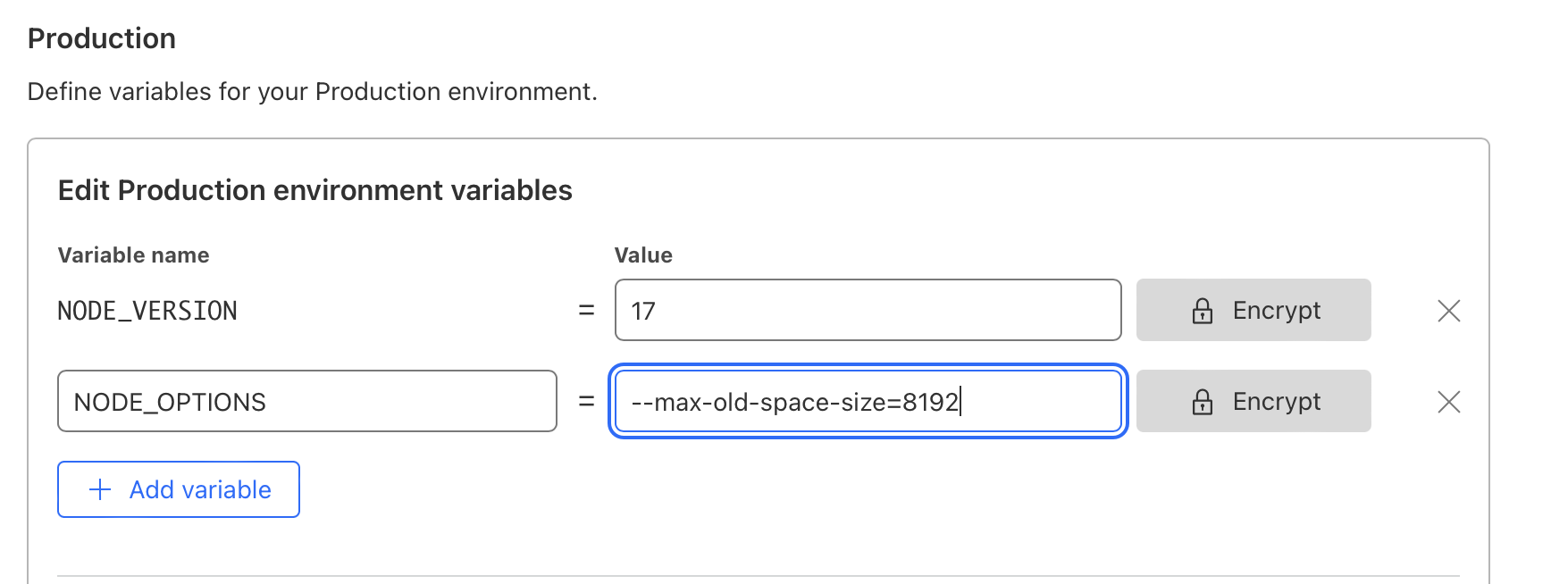The width and height of the screenshot is (1551, 584).
Task: Click the Value column label
Action: tap(643, 255)
